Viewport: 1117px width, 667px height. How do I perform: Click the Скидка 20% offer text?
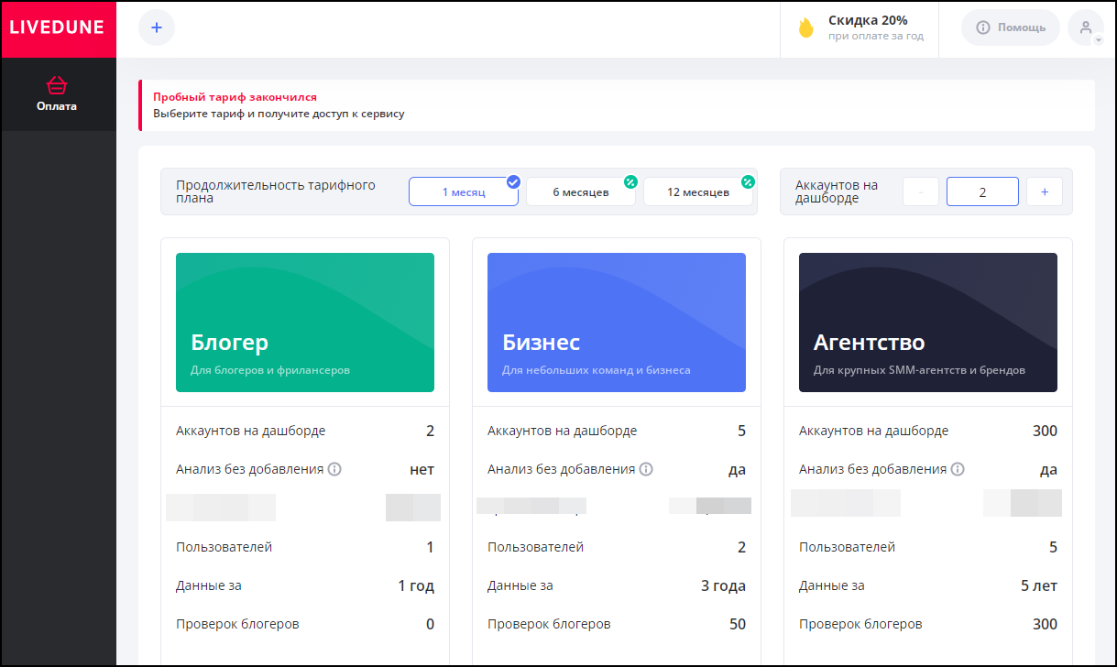click(868, 20)
